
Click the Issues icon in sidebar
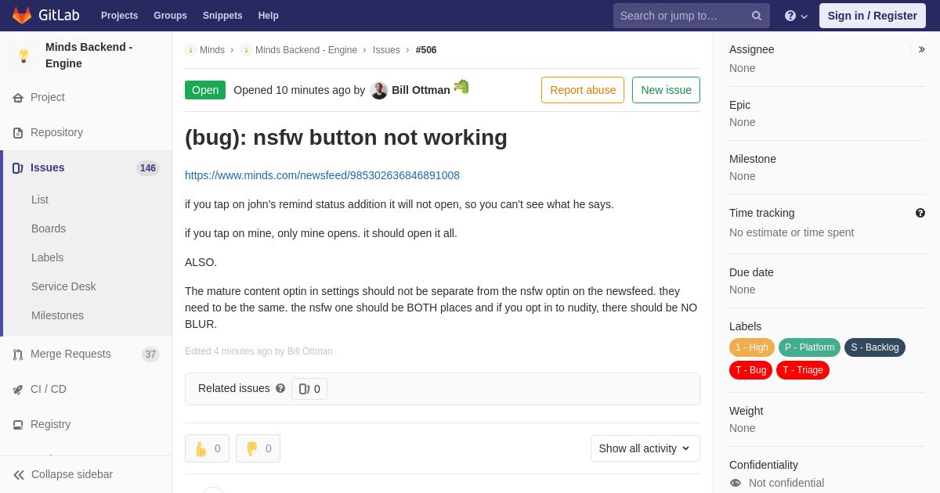coord(18,168)
